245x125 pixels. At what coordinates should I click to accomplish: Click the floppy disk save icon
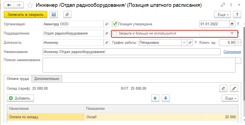pos(53,14)
